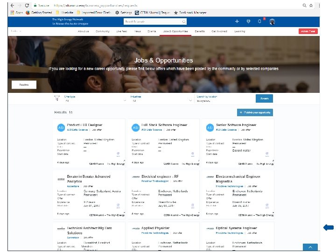Open ASI Data Science link on Product UX Designer card
The image size is (336, 252).
(x=77, y=130)
